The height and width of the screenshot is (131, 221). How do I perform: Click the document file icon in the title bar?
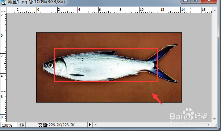(x=3, y=2)
